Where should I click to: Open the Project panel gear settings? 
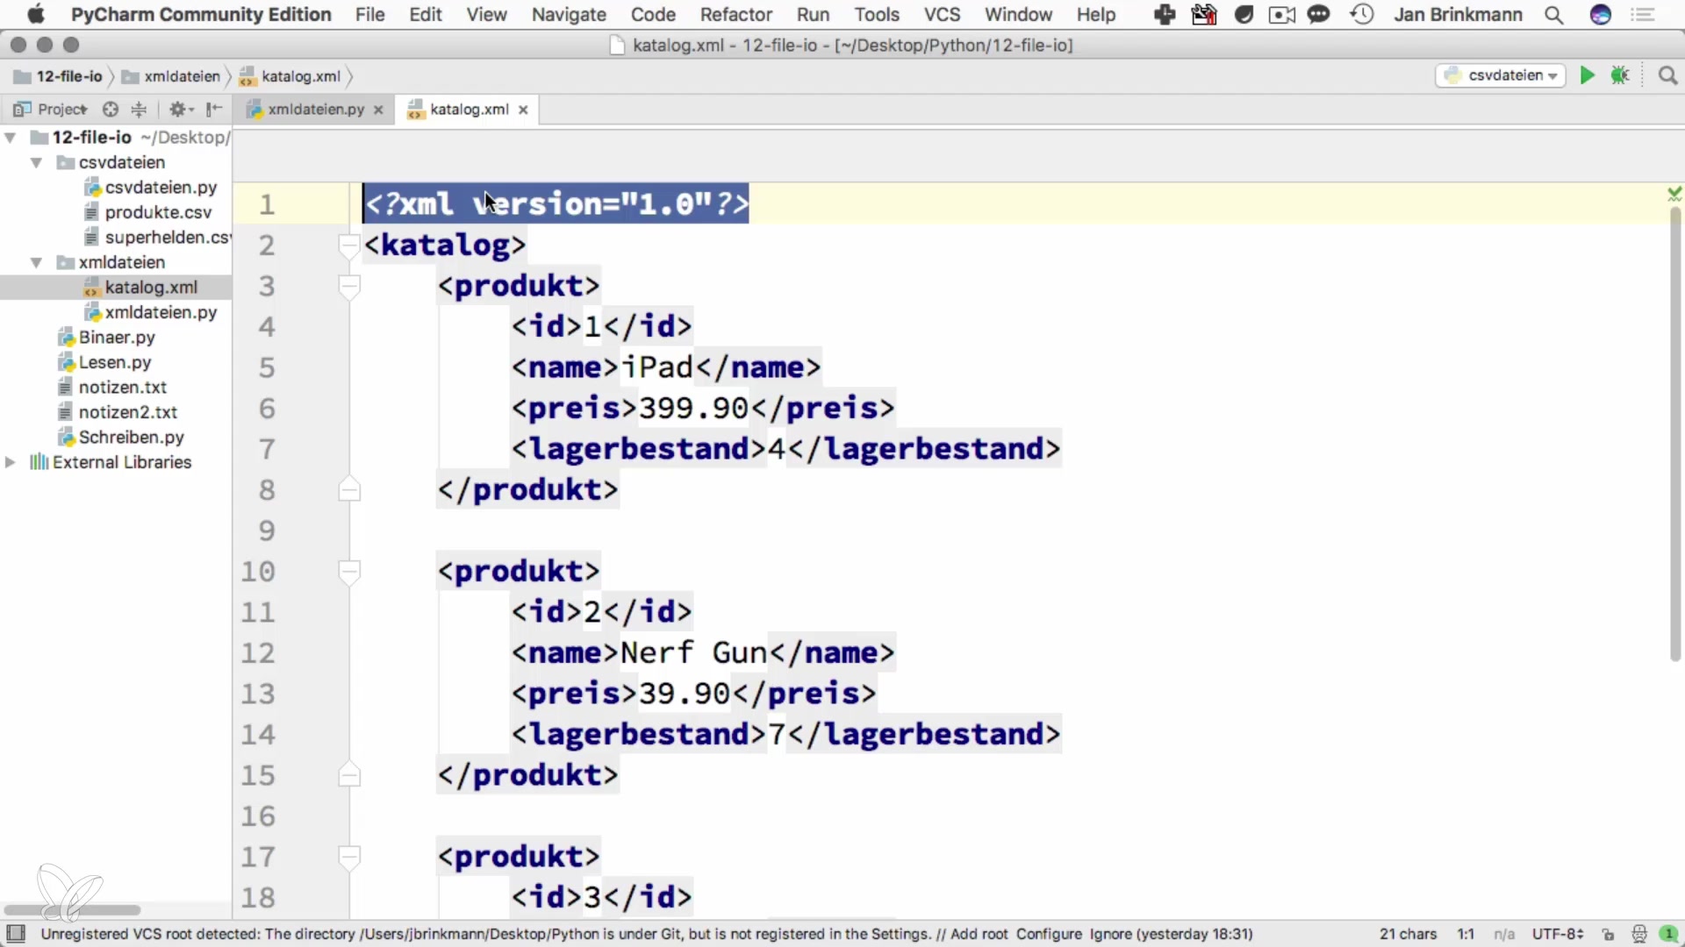pos(178,109)
